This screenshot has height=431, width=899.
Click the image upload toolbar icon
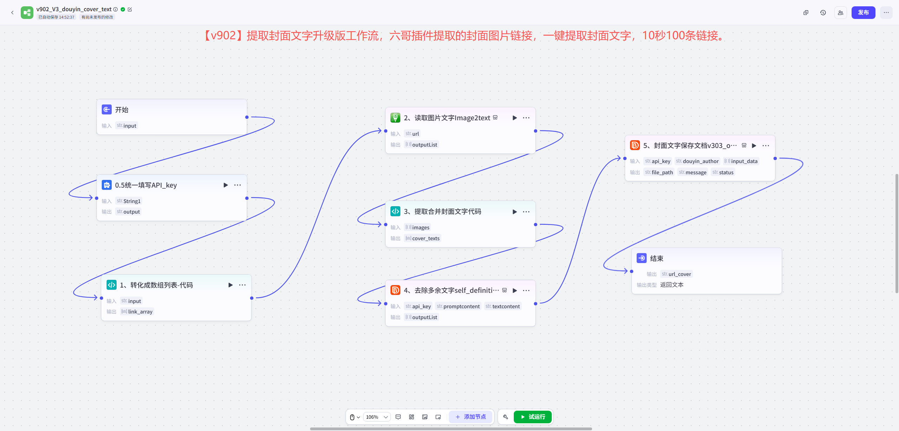click(425, 417)
